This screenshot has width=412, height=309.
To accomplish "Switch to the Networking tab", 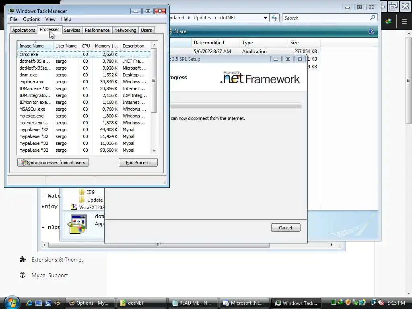I will pyautogui.click(x=125, y=30).
